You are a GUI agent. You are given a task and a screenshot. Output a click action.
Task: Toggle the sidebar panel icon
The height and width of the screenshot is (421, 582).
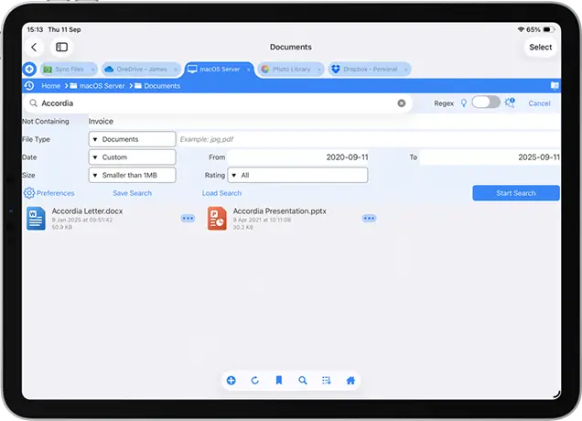(61, 48)
